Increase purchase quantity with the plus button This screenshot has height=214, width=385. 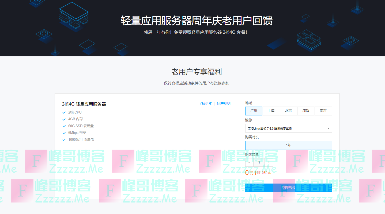click(x=269, y=162)
